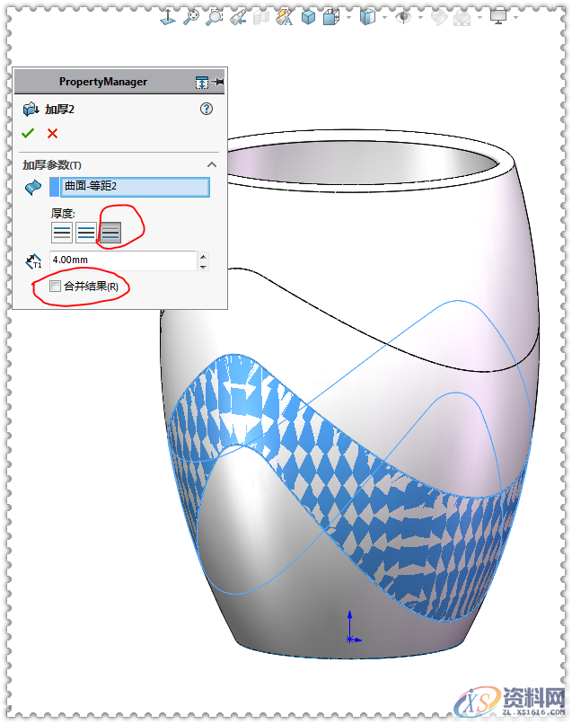Viewport: 572px width, 724px height.
Task: Expand the Display Style dropdown arrow
Action: [x=384, y=18]
